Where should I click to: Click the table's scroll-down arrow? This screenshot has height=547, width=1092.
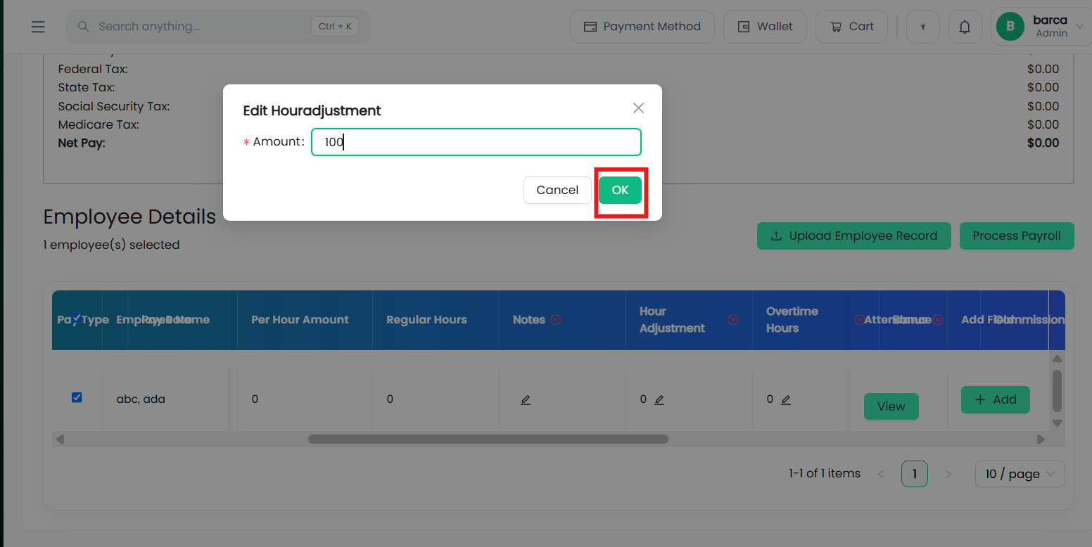pos(1057,423)
